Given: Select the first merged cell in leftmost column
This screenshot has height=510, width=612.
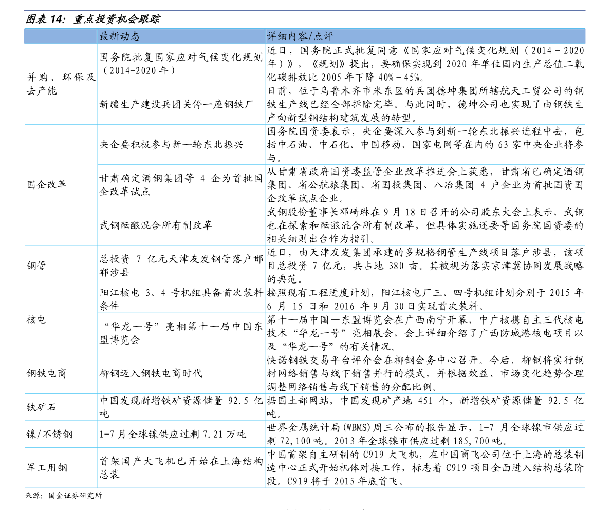Looking at the screenshot, I should pyautogui.click(x=61, y=84).
